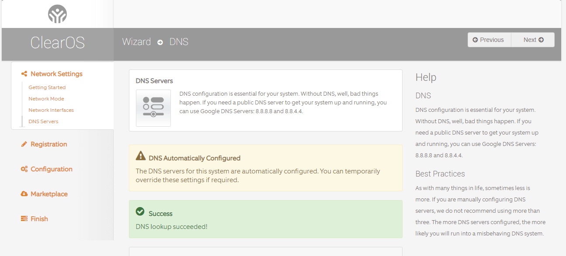Click the share icon beside Network Settings
The image size is (566, 256).
[24, 74]
